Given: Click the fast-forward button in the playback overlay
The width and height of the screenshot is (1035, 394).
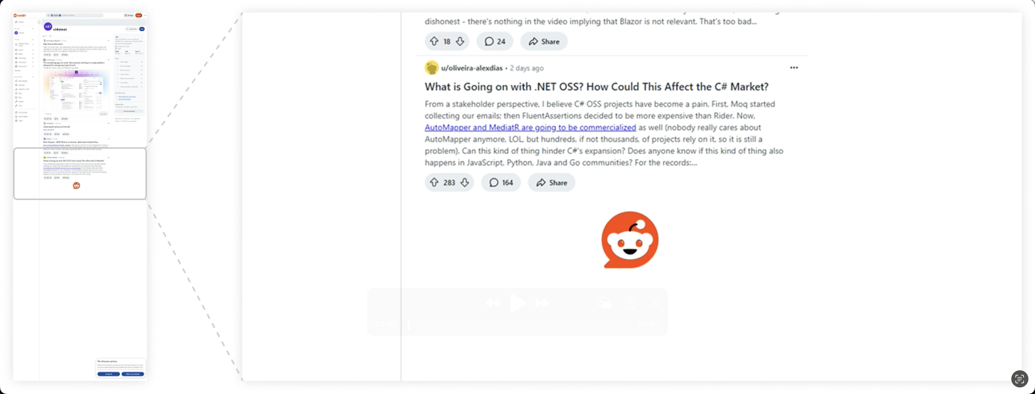Looking at the screenshot, I should pos(543,303).
